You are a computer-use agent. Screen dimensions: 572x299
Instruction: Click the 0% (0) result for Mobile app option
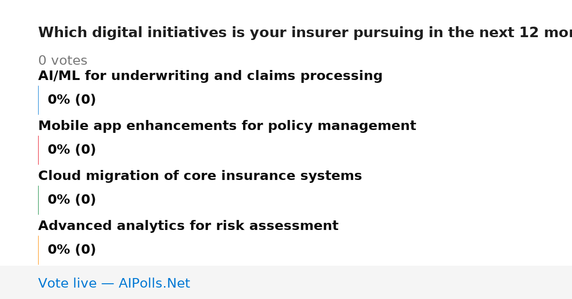71,150
